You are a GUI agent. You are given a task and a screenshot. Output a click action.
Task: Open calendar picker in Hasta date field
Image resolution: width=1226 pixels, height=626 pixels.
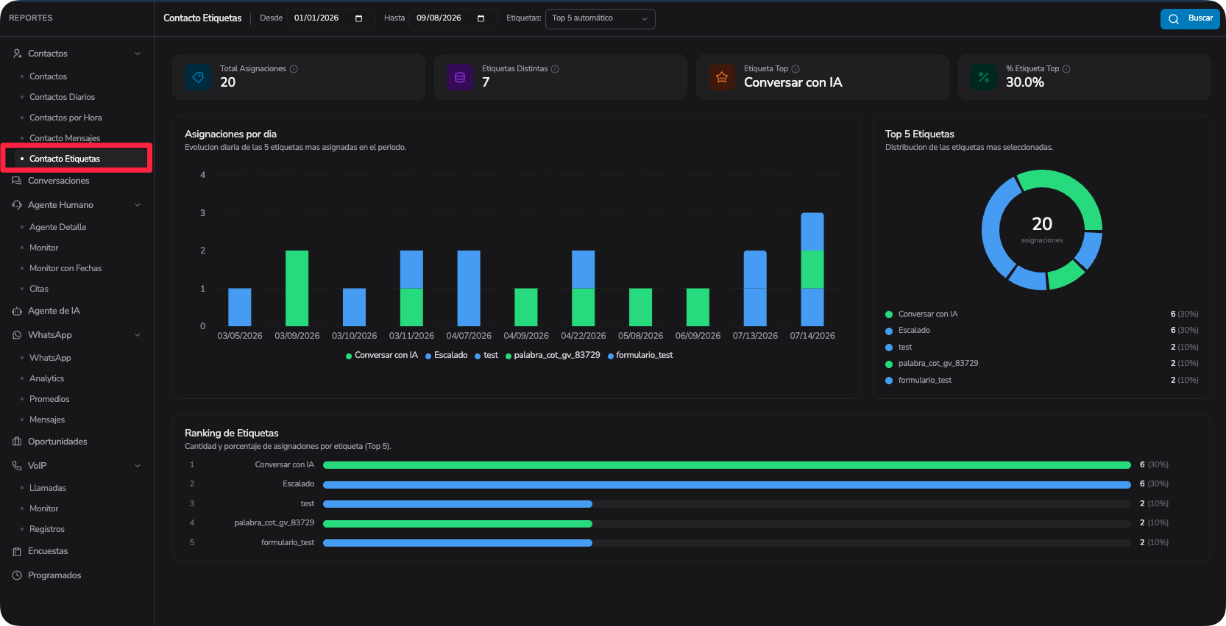(x=481, y=18)
